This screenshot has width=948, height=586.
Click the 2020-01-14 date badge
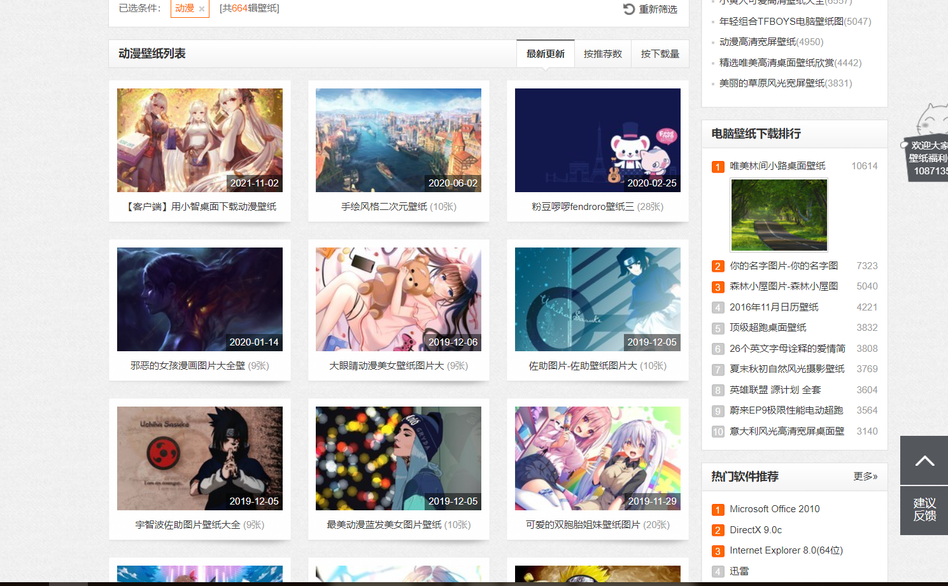(x=254, y=342)
